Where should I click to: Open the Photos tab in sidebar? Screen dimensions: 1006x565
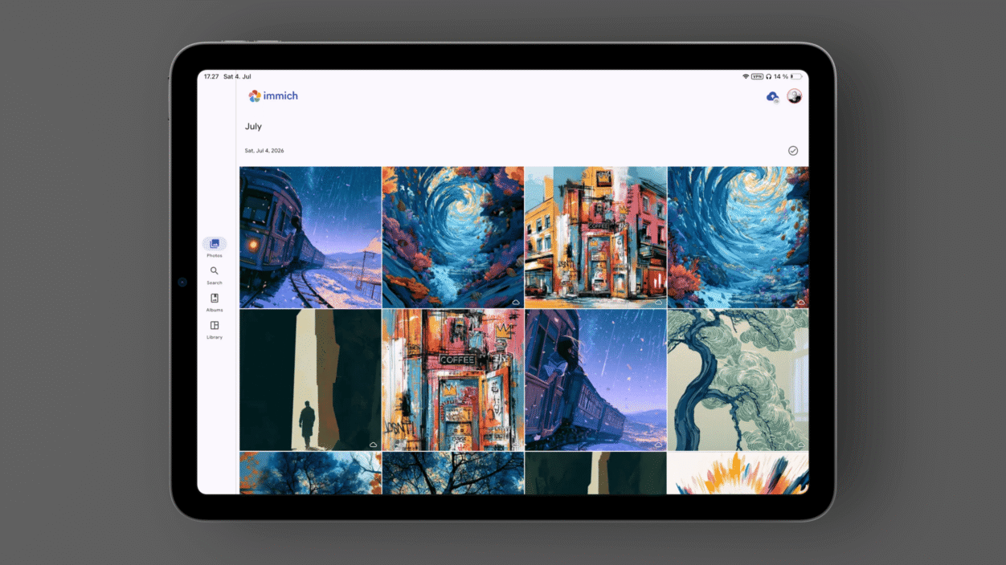tap(214, 246)
